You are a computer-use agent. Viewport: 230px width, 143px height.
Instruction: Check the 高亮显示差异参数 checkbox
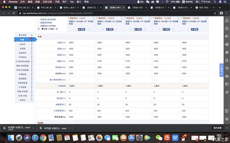(39, 20)
